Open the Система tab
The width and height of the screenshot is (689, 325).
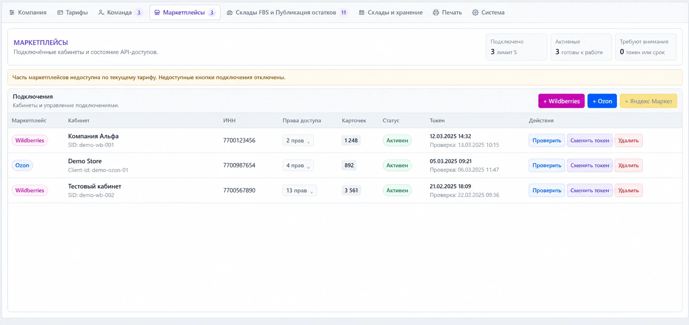point(489,12)
